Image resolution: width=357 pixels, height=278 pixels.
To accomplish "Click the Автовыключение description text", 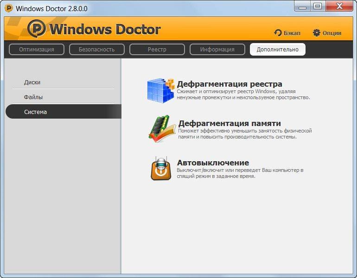I will click(x=240, y=173).
